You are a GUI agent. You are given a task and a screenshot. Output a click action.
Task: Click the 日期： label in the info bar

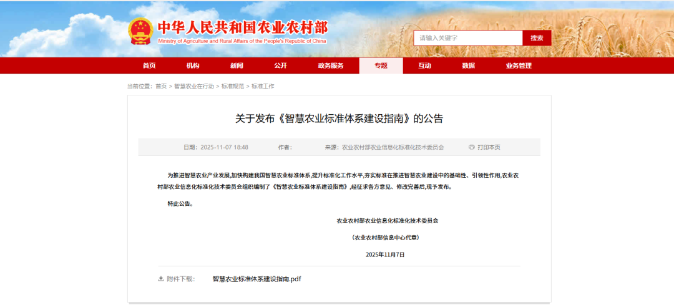190,147
